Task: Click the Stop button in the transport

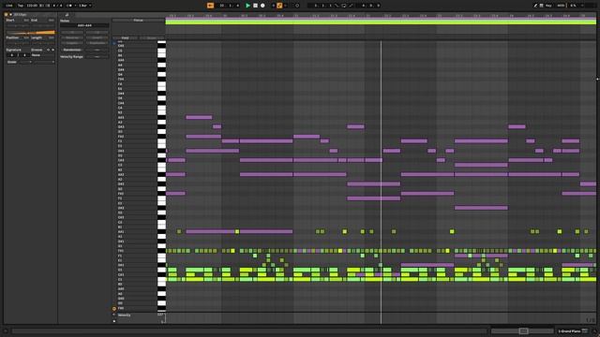Action: tap(255, 6)
